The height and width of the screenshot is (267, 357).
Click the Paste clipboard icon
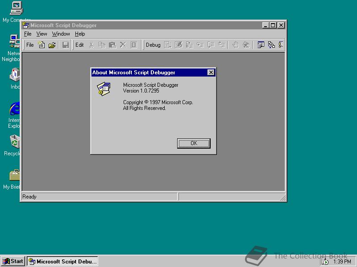[x=112, y=45]
